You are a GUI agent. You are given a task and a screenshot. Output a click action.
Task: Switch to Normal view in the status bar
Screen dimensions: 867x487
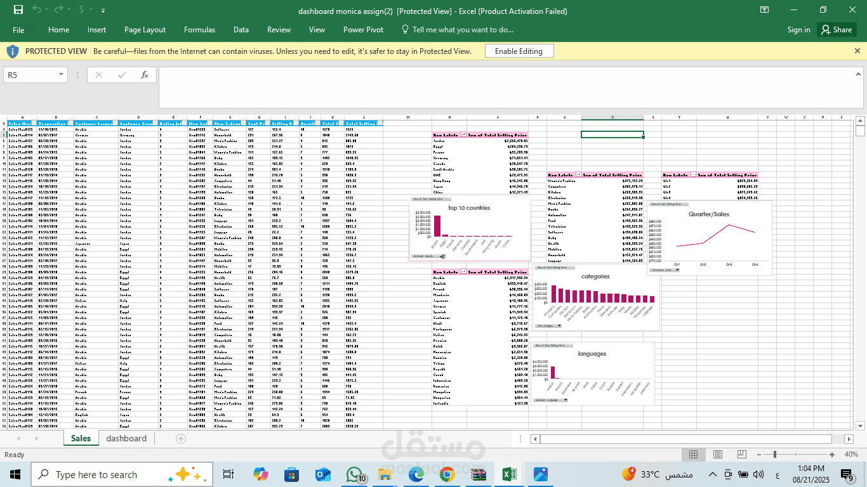pyautogui.click(x=693, y=455)
